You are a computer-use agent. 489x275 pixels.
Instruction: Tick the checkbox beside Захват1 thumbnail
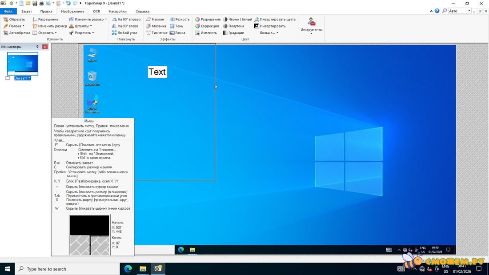(x=8, y=78)
